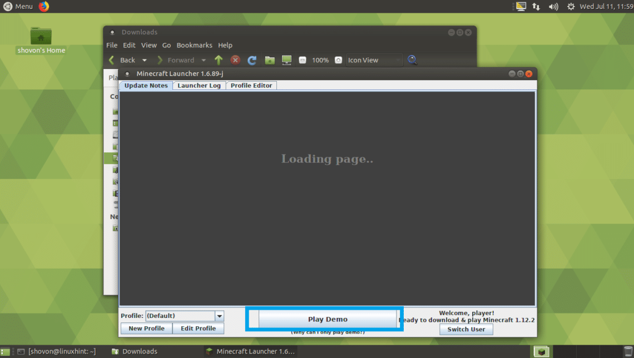
Task: Go up to the parent folder with the green arrow
Action: coord(219,60)
